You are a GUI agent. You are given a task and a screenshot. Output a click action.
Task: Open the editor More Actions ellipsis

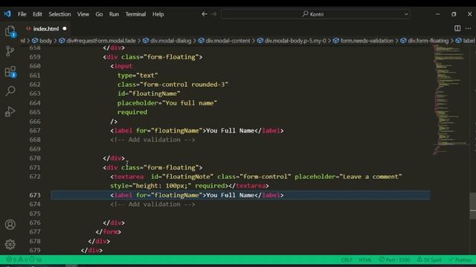click(469, 28)
